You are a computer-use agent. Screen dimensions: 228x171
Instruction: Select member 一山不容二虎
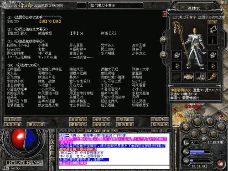pyautogui.click(x=111, y=81)
